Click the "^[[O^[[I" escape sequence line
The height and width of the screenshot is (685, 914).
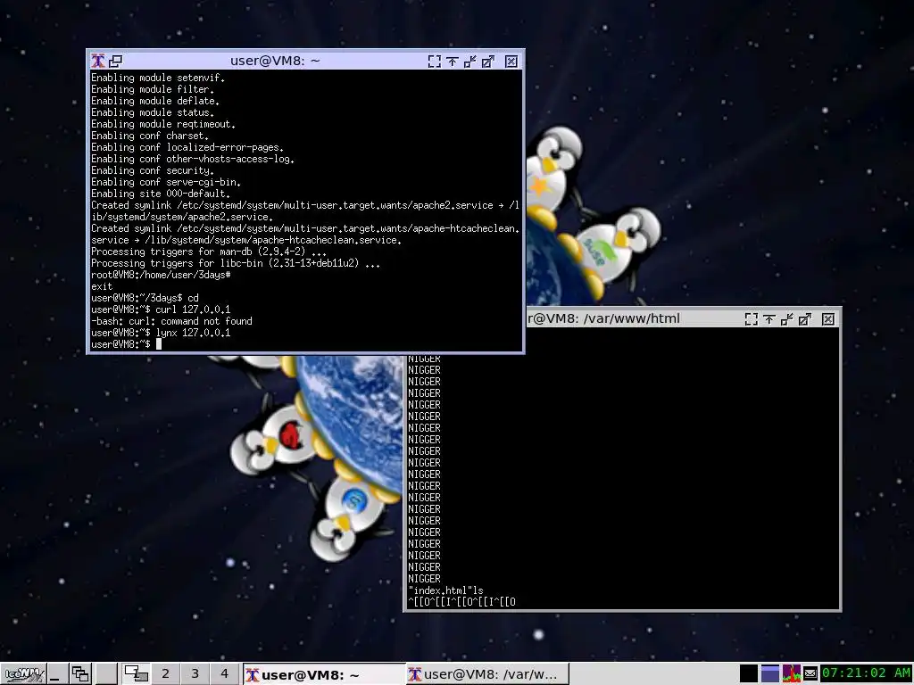[x=461, y=602]
